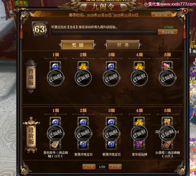Click 头像框 鸿运锦鲤 reward icon
The height and width of the screenshot is (176, 196).
(x=167, y=145)
